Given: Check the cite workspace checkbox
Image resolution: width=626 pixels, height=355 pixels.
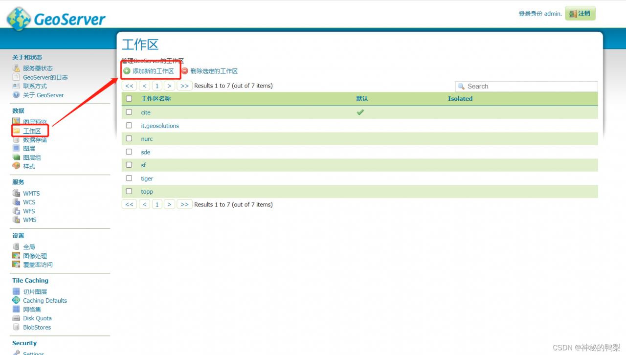Looking at the screenshot, I should point(129,112).
